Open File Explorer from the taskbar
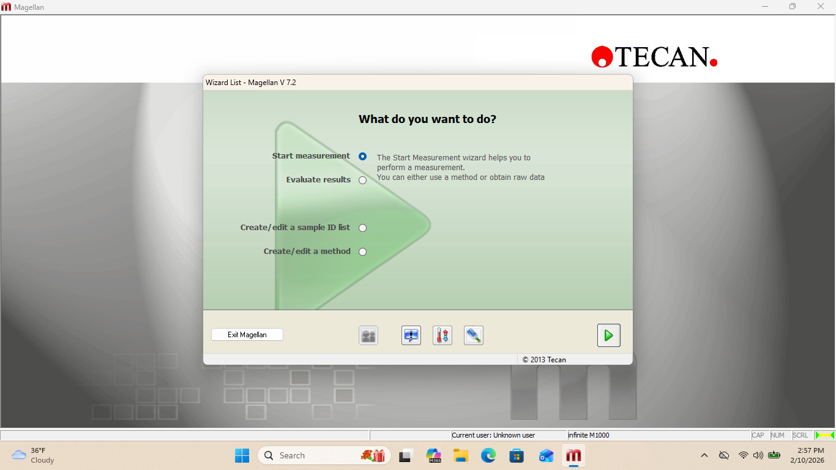The width and height of the screenshot is (836, 470). (461, 455)
